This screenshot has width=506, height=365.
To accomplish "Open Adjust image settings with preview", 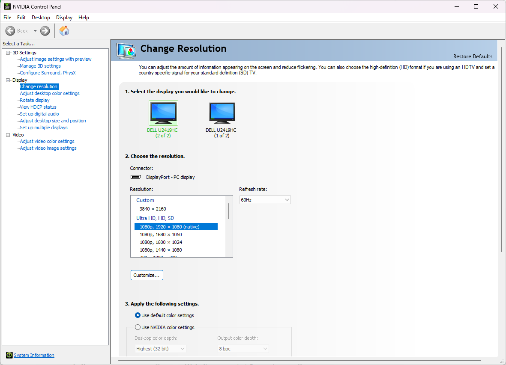I will pos(56,59).
